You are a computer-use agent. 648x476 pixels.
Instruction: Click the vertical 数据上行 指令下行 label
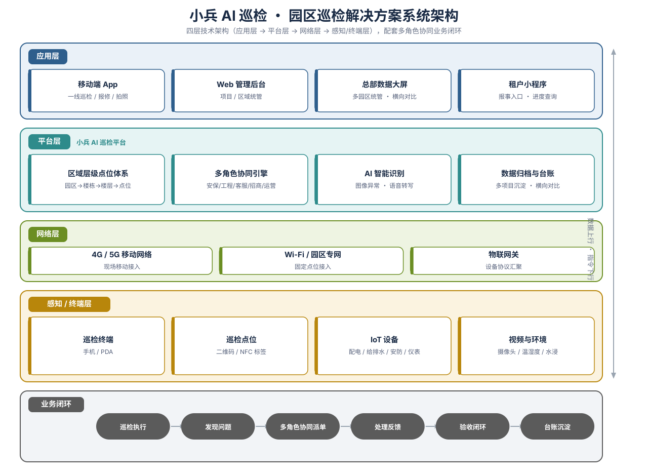[590, 249]
